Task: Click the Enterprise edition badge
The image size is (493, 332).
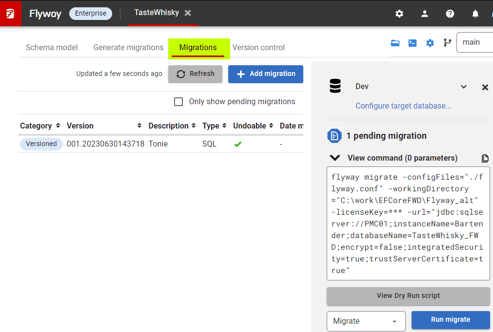Action: [91, 14]
